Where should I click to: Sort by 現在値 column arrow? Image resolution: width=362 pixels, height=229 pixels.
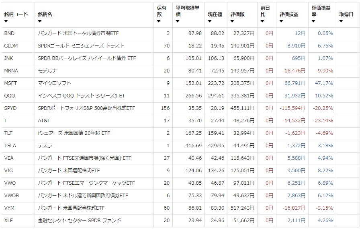click(210, 21)
